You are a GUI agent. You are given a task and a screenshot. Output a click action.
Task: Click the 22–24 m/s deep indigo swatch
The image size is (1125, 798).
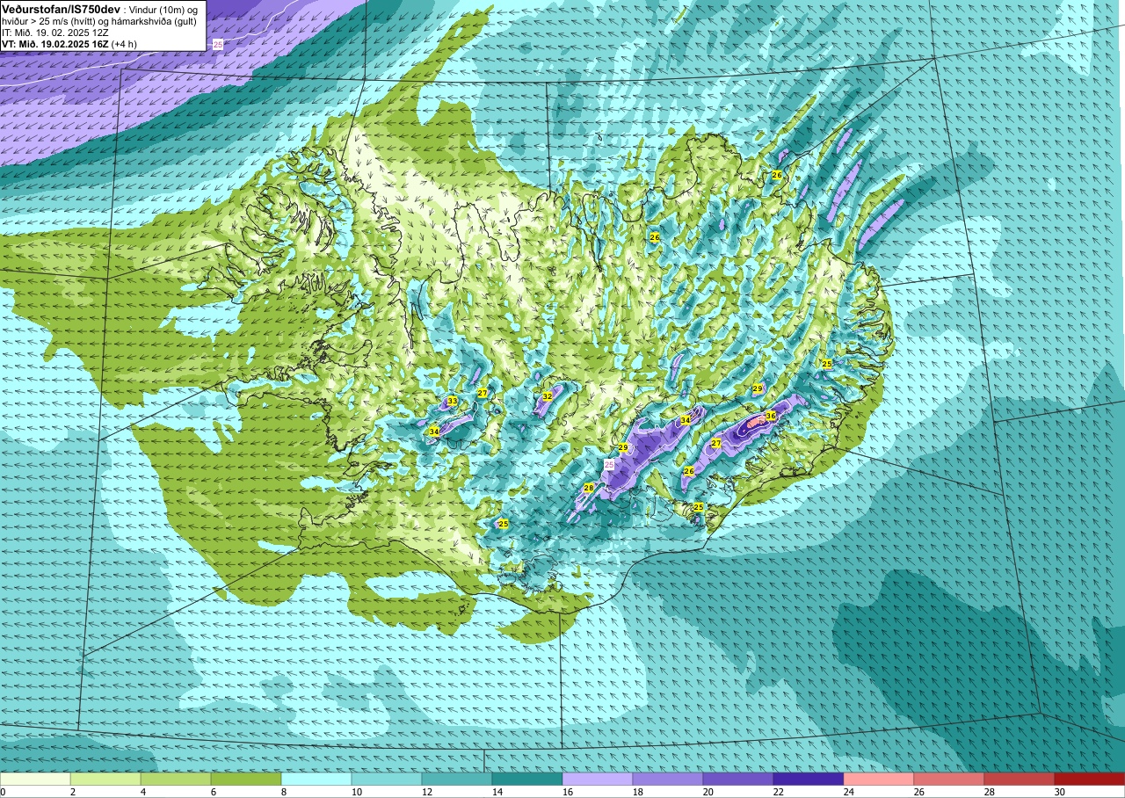(x=809, y=779)
